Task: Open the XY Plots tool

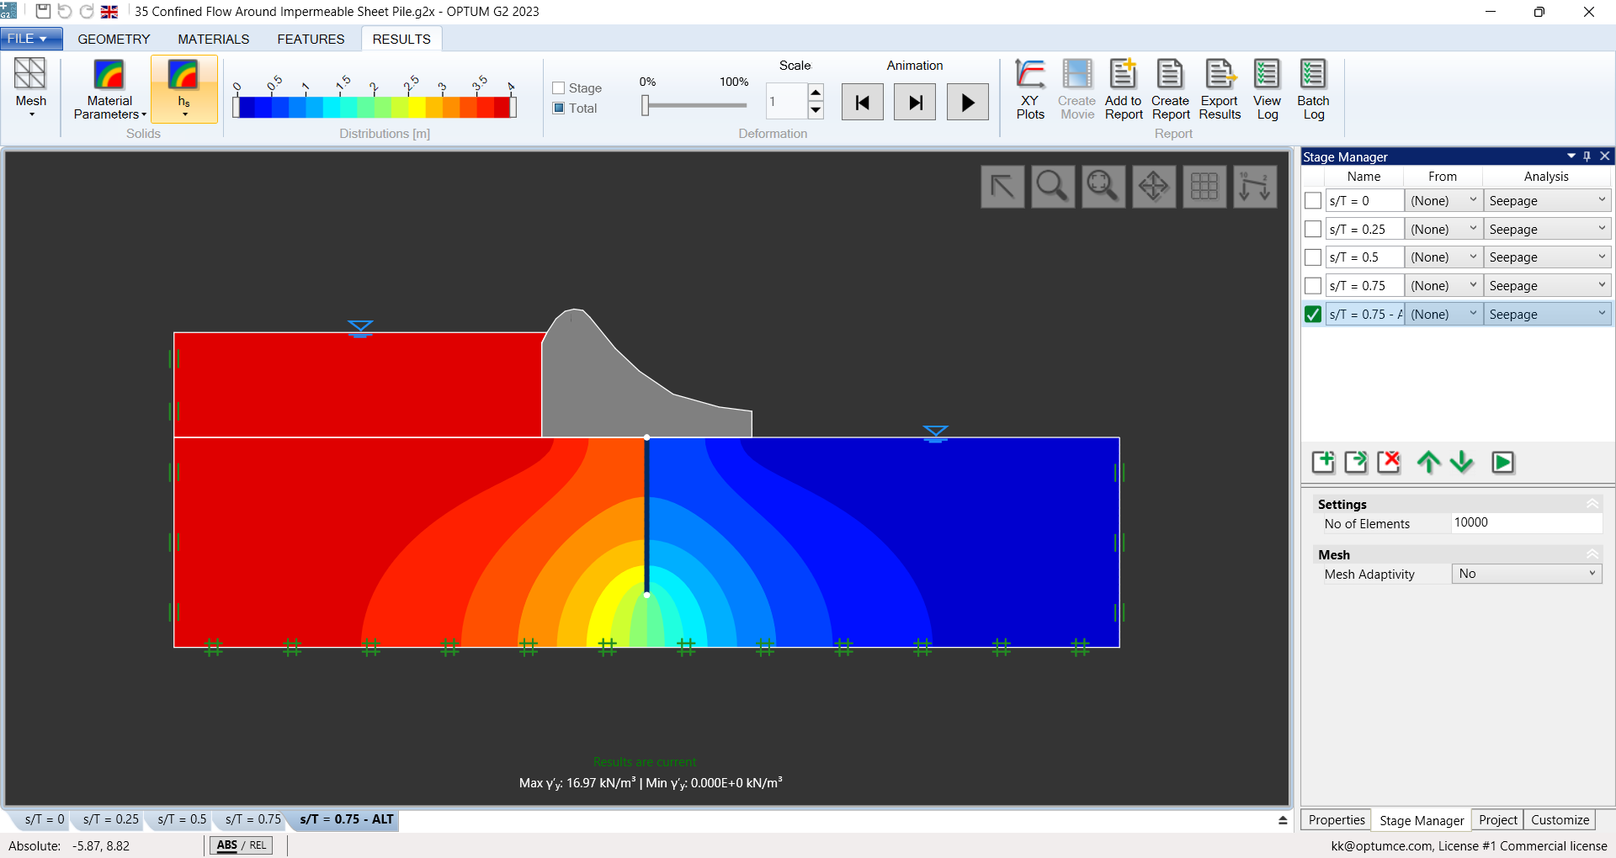Action: 1029,89
